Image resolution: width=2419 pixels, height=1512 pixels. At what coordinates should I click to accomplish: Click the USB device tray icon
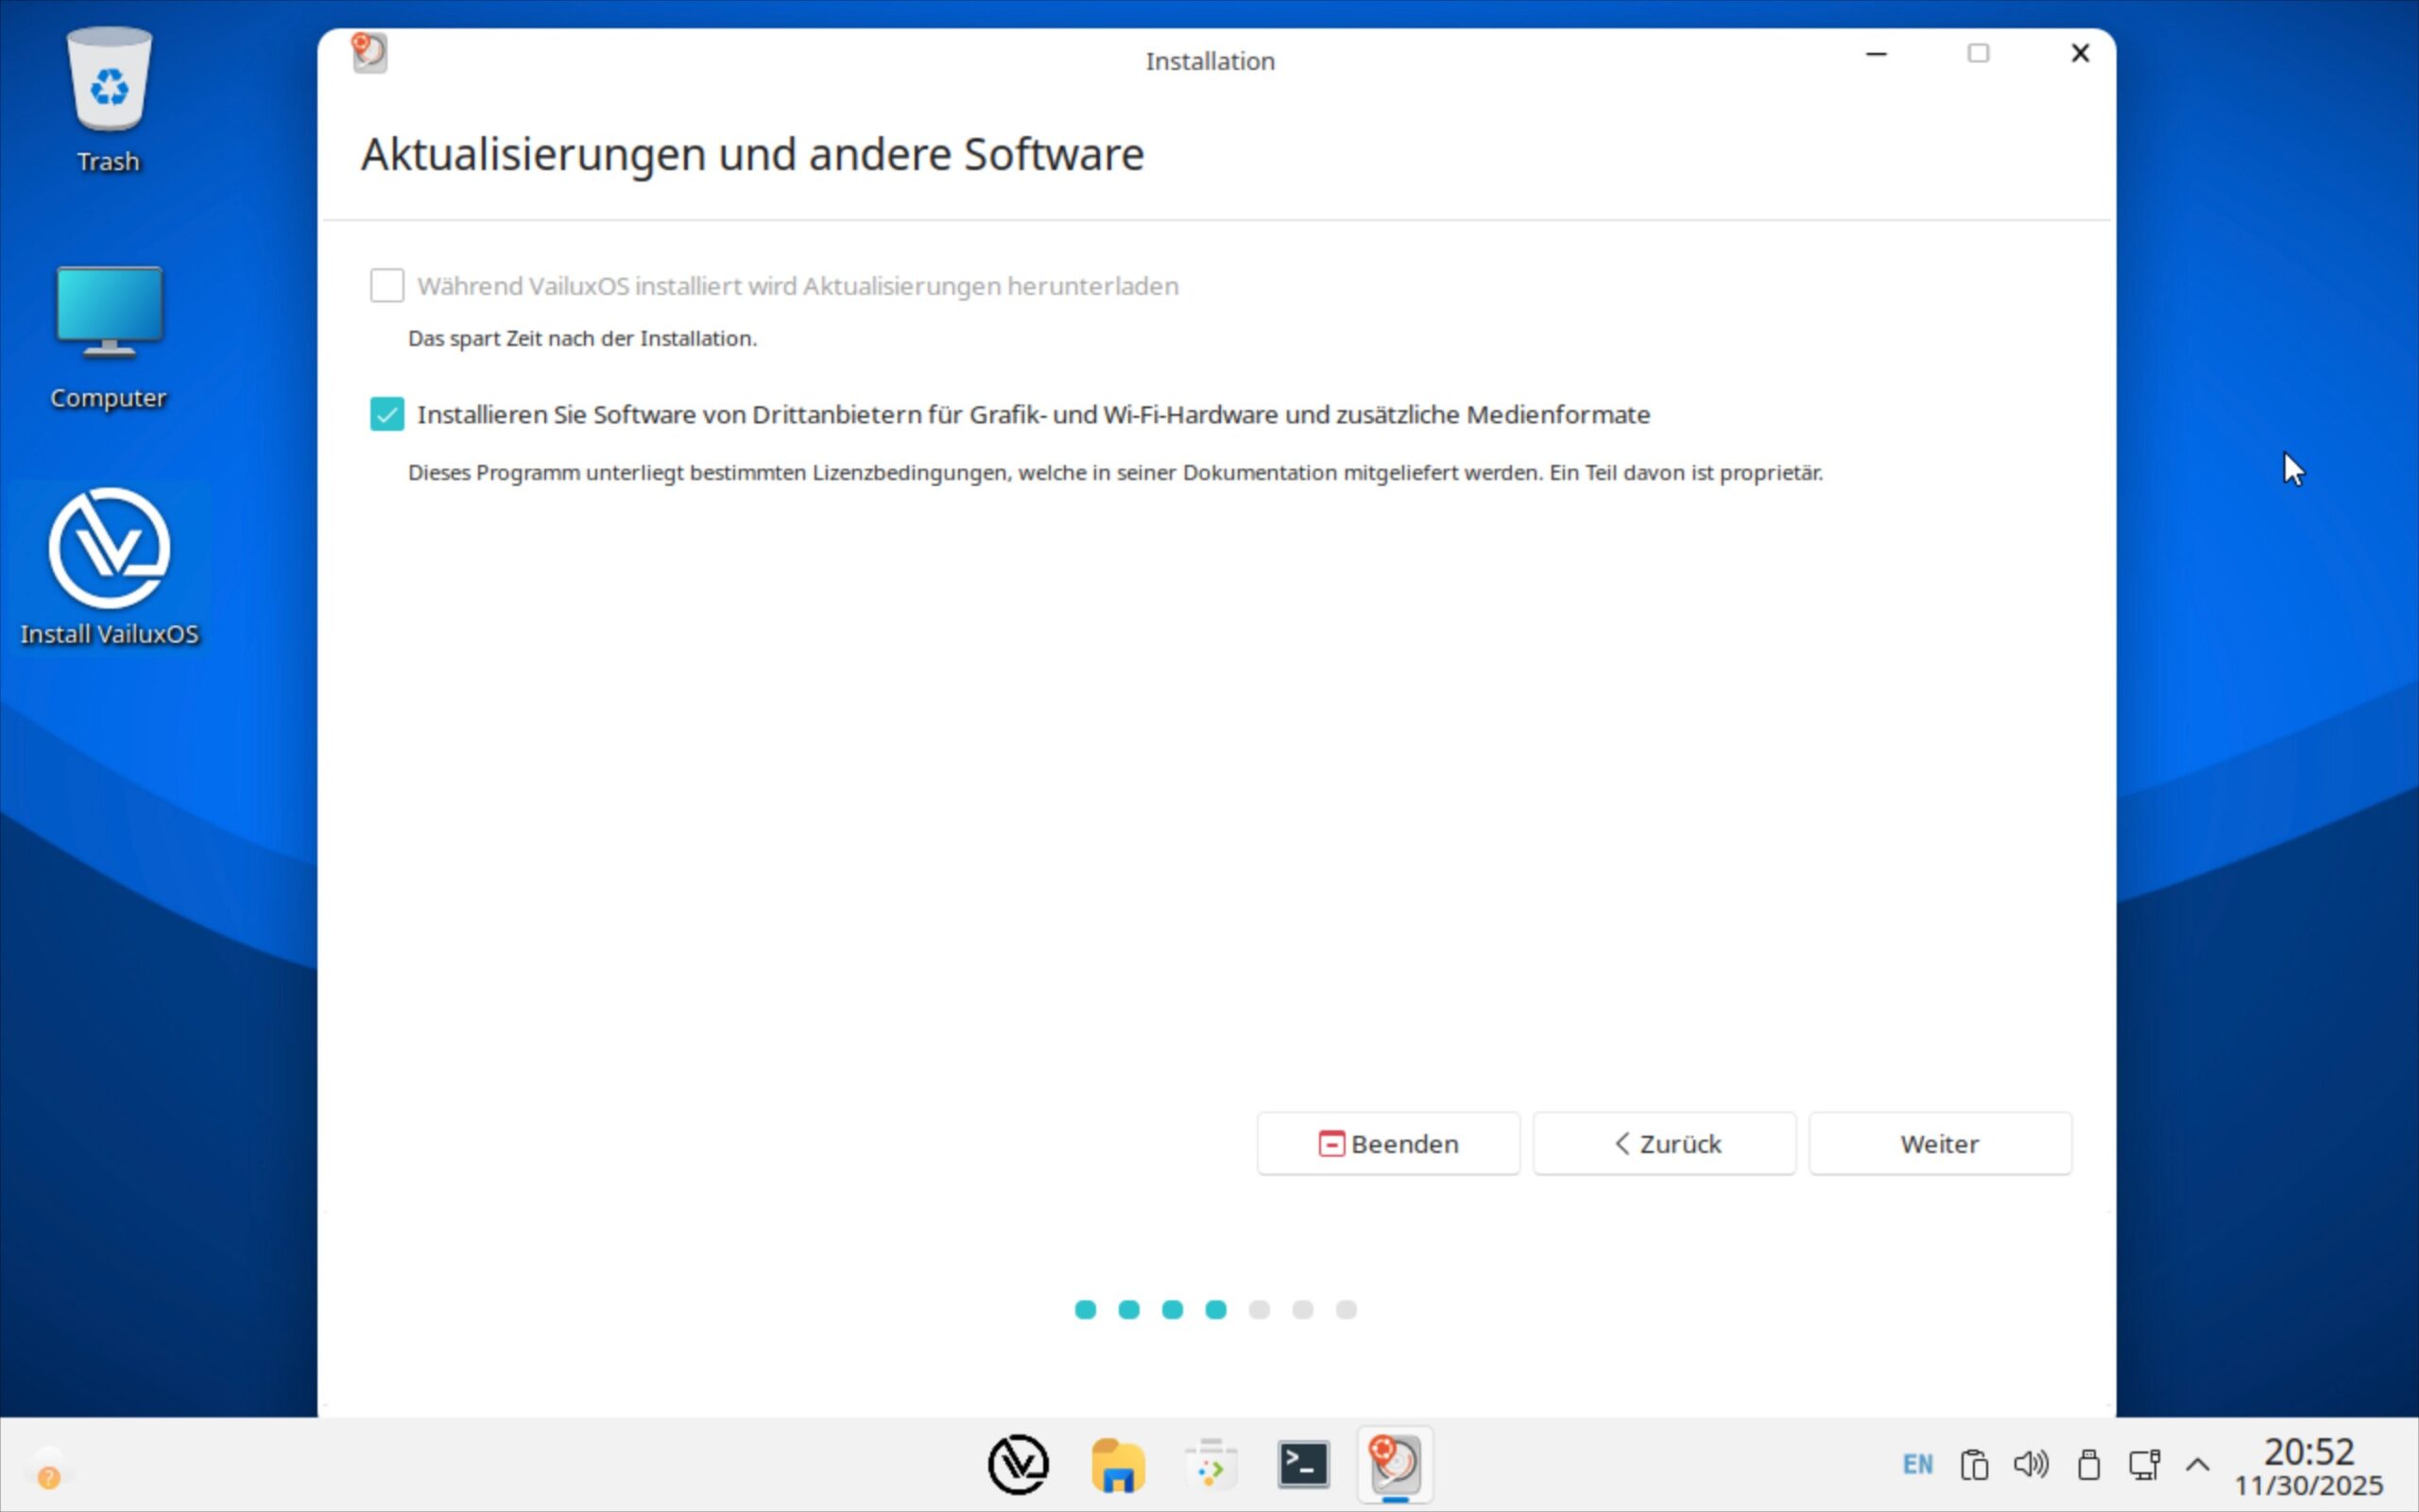click(2088, 1465)
